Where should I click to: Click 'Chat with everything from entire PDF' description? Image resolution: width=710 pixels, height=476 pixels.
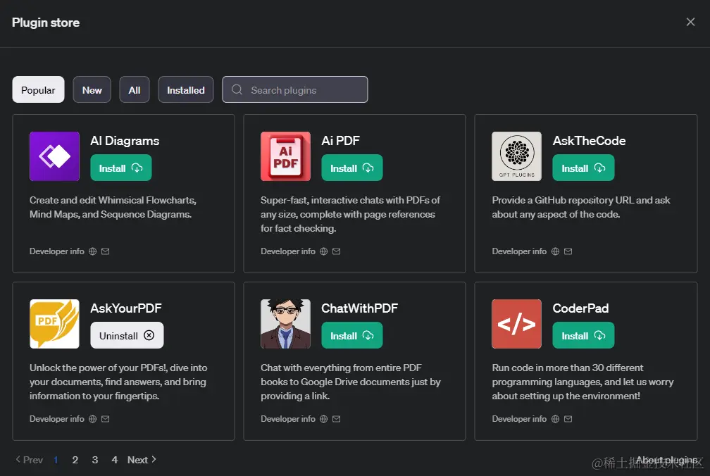point(351,382)
